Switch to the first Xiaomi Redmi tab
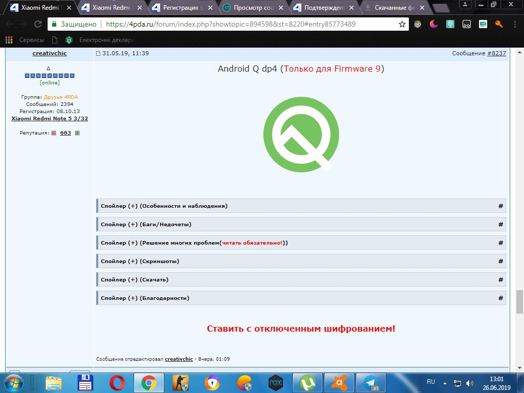The image size is (524, 393). 40,7
